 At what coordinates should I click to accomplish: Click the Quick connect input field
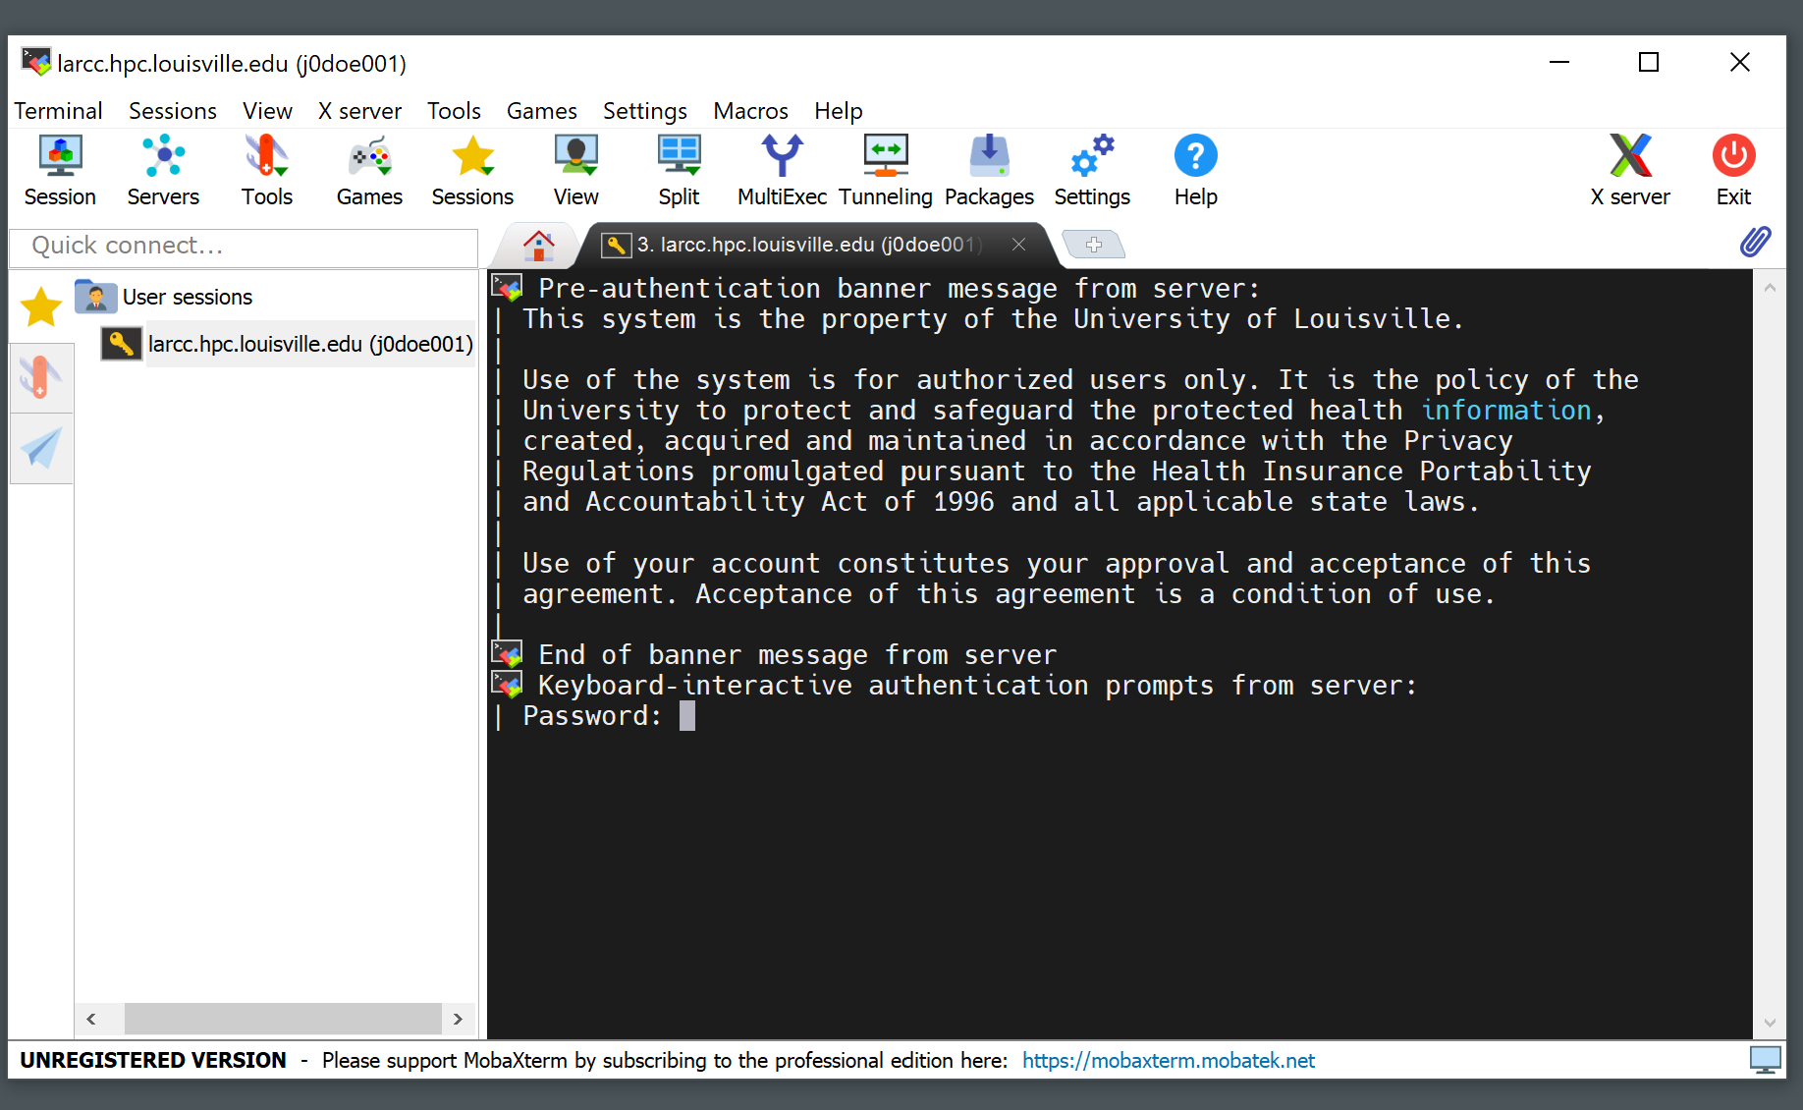tap(244, 247)
